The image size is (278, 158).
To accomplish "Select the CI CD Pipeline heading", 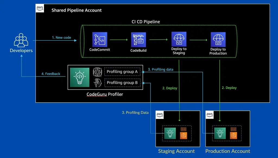I will [x=146, y=22].
